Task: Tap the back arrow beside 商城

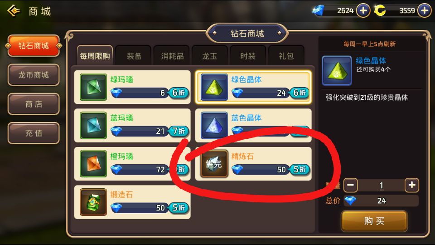Action: coord(14,11)
